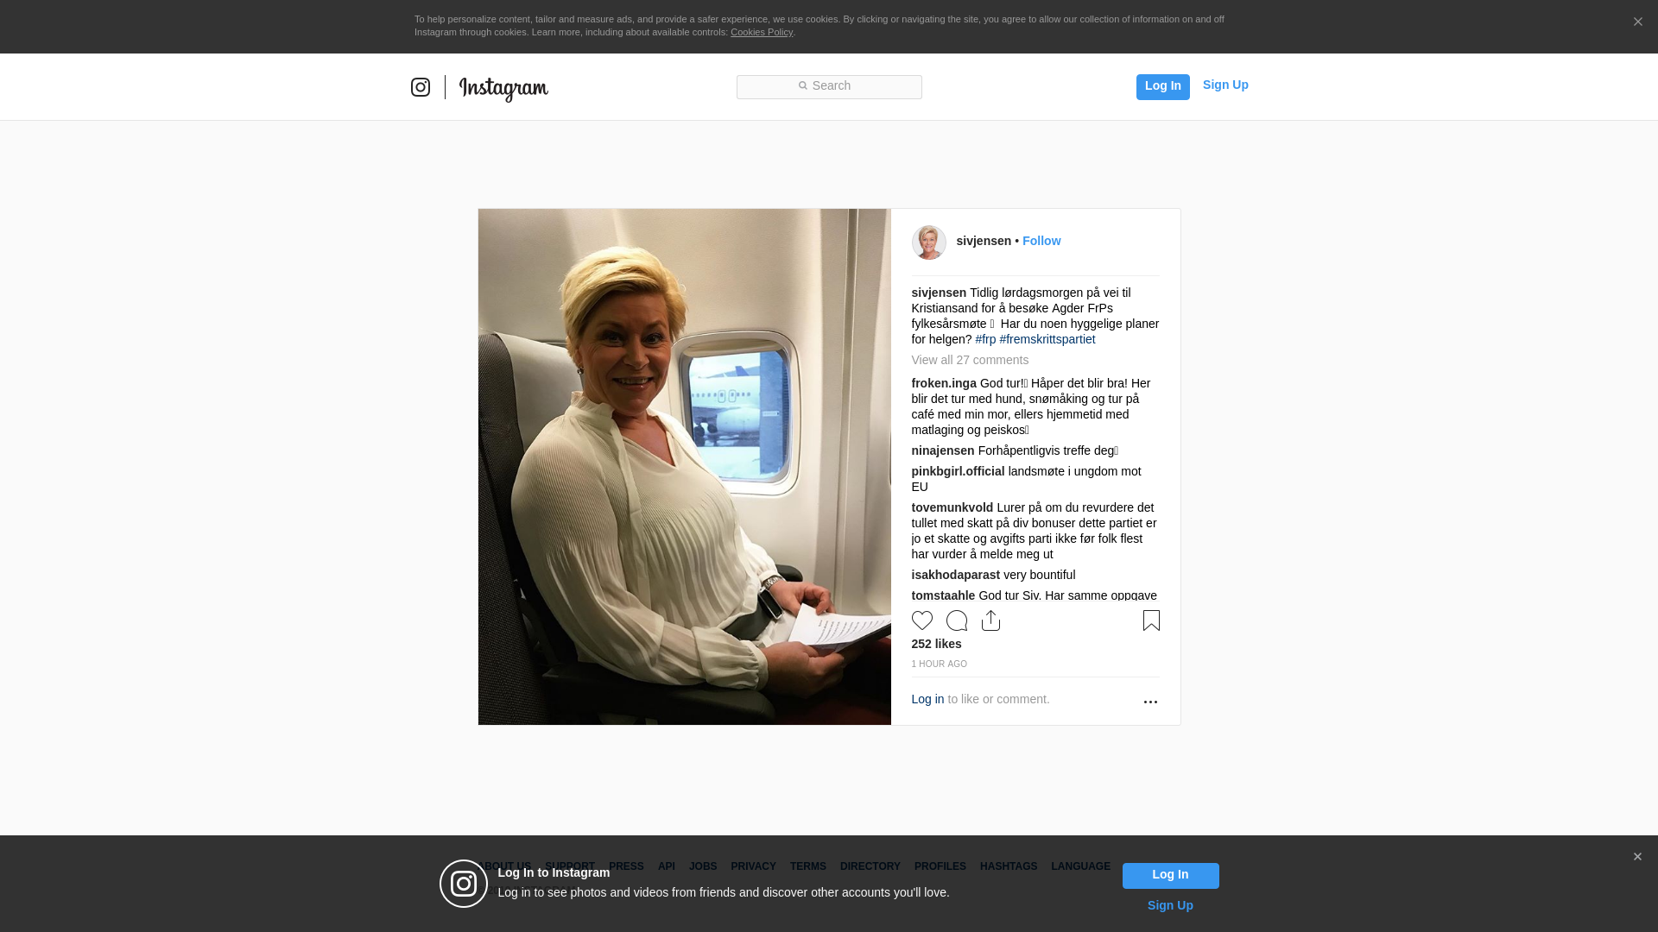Close the Log In to Instagram banner

(1637, 857)
